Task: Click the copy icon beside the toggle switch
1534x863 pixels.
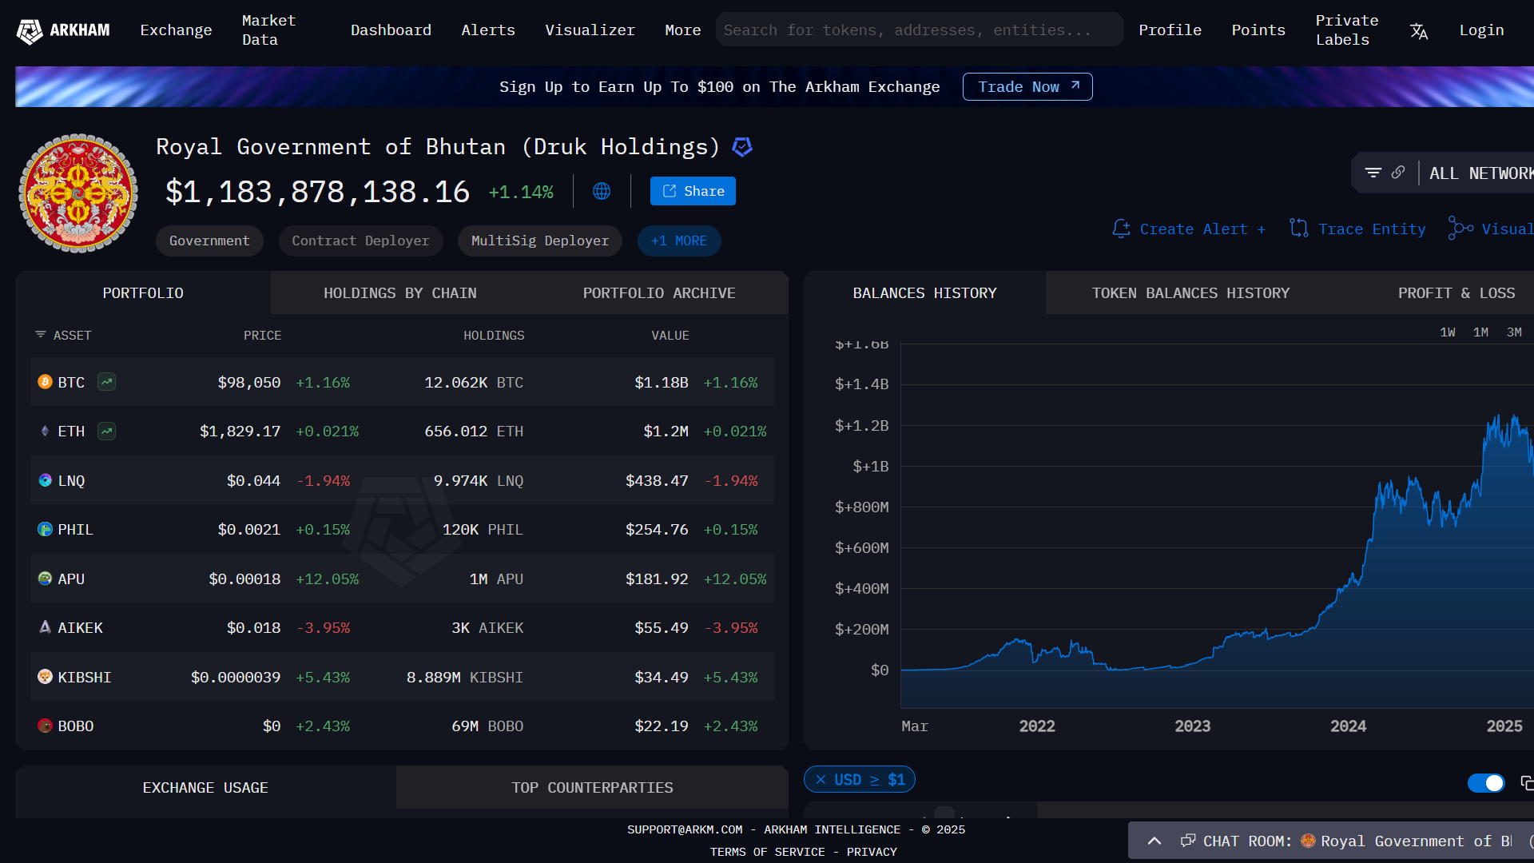Action: (x=1527, y=783)
